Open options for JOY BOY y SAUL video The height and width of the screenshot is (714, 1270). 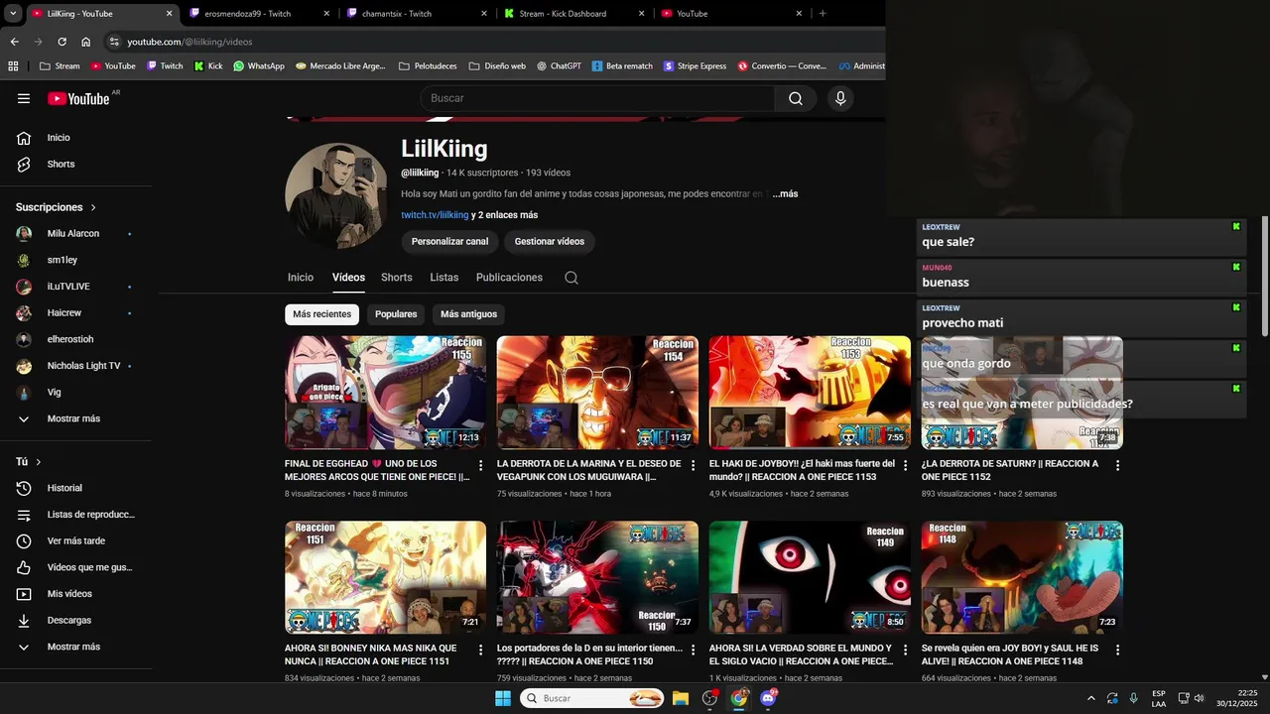tap(1118, 650)
